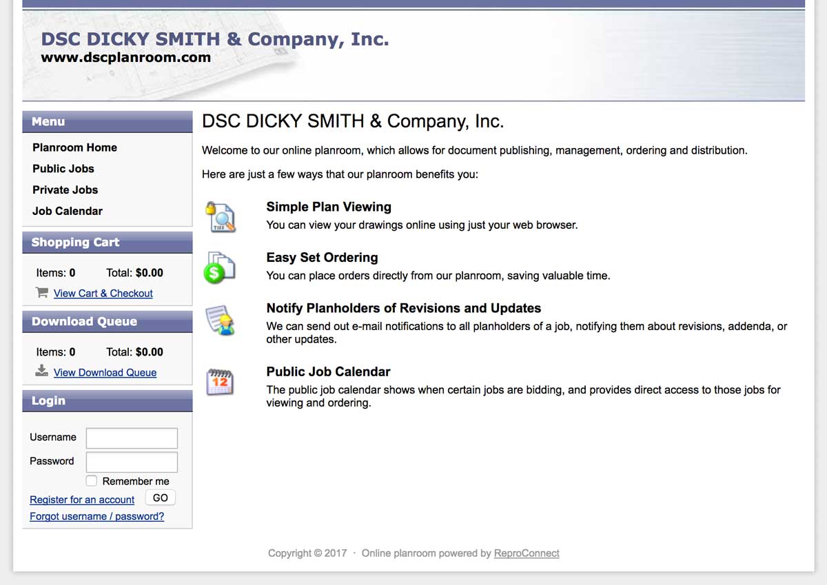Click the Simple Plan Viewing TIFF magnifier icon
The height and width of the screenshot is (585, 827).
click(221, 216)
